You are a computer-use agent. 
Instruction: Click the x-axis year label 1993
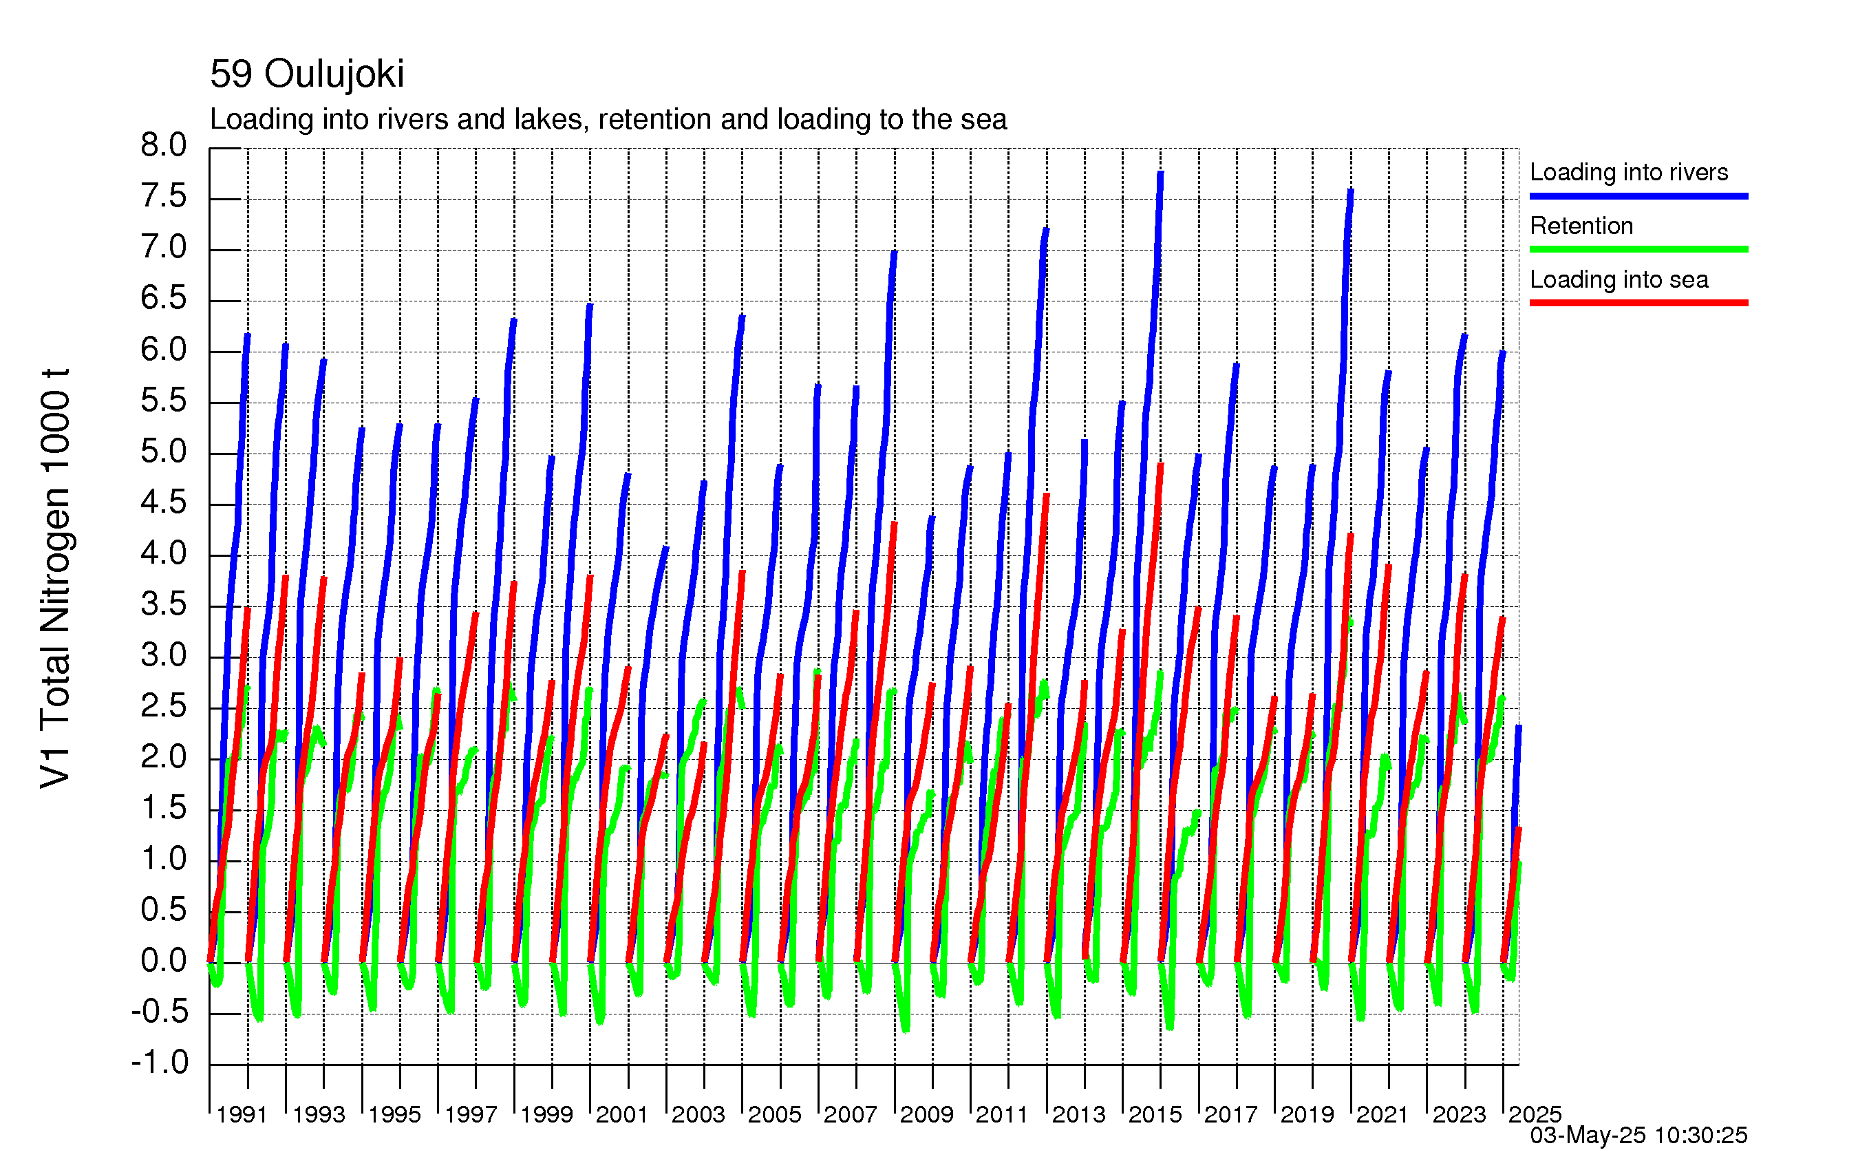click(319, 1114)
